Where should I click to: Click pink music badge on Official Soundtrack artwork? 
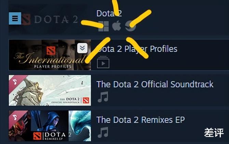point(14,81)
